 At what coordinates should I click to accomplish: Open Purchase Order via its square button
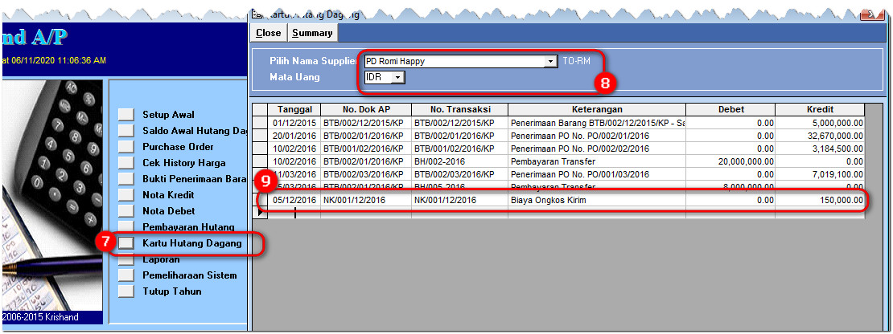tap(126, 146)
